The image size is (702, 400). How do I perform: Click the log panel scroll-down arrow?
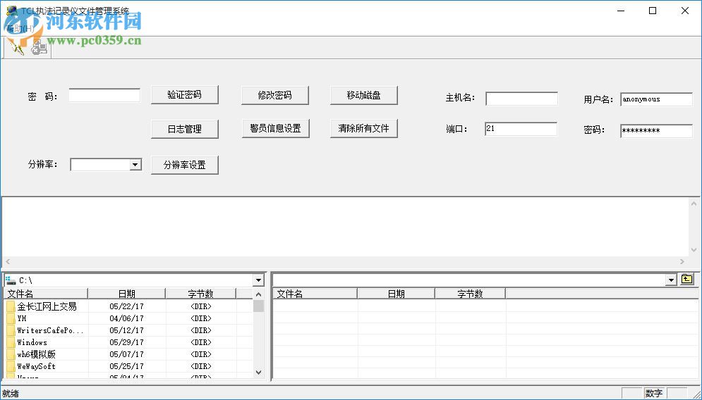point(694,250)
